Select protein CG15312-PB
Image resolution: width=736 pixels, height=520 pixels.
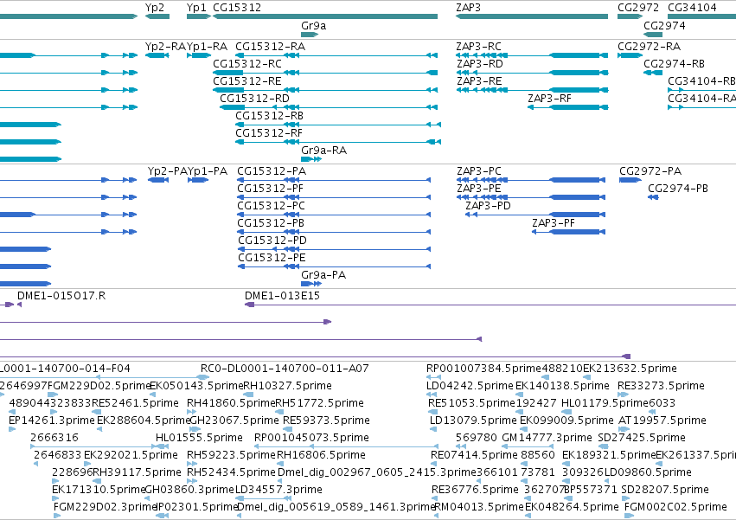tap(271, 223)
